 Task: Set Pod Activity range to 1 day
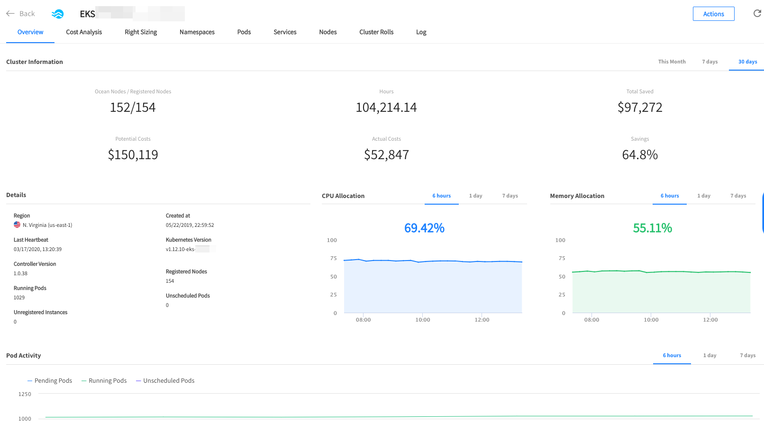[x=709, y=355]
